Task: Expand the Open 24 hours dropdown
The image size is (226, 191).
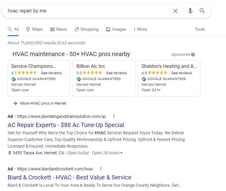Action: tap(121, 153)
